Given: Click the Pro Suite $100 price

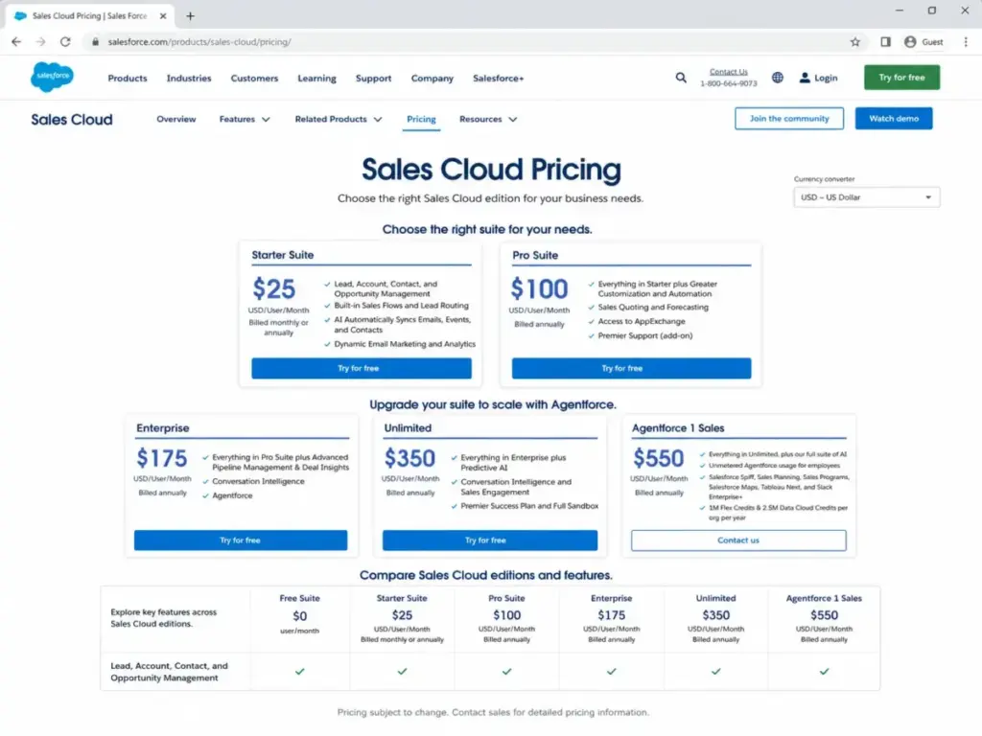Looking at the screenshot, I should 539,288.
